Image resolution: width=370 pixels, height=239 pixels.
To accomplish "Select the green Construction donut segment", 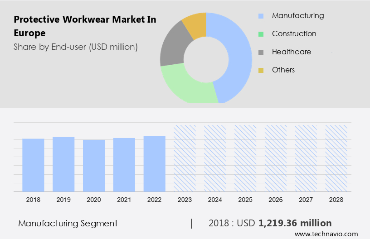I will point(187,85).
